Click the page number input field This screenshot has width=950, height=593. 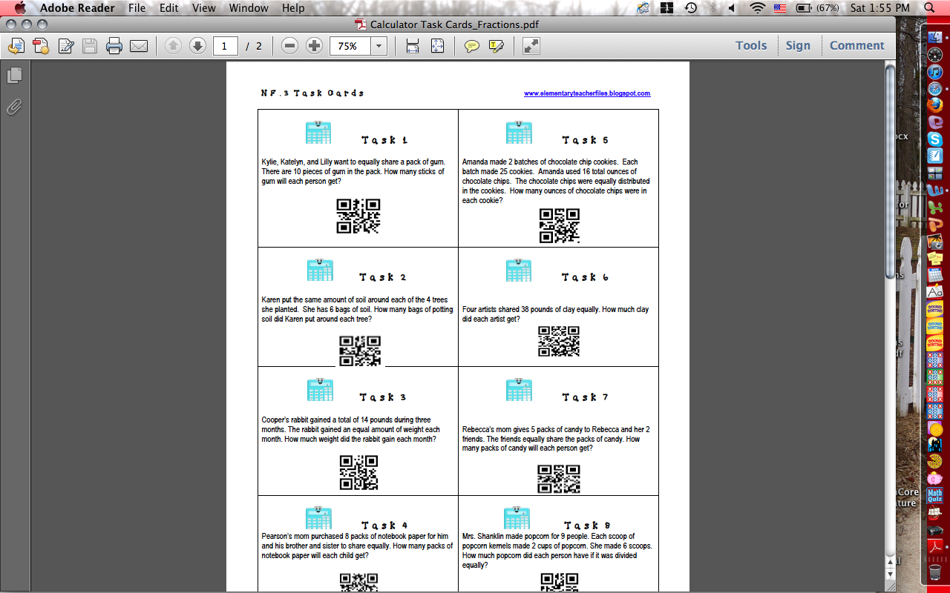pos(225,46)
